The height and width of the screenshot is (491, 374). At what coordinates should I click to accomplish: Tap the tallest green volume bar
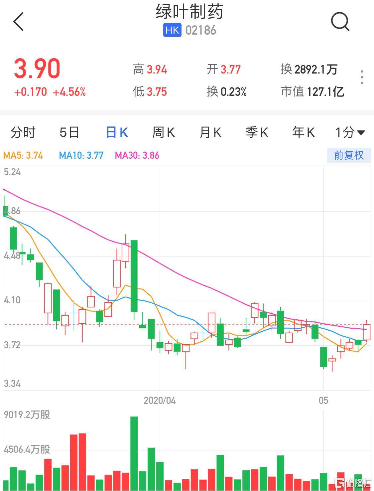[x=134, y=453]
